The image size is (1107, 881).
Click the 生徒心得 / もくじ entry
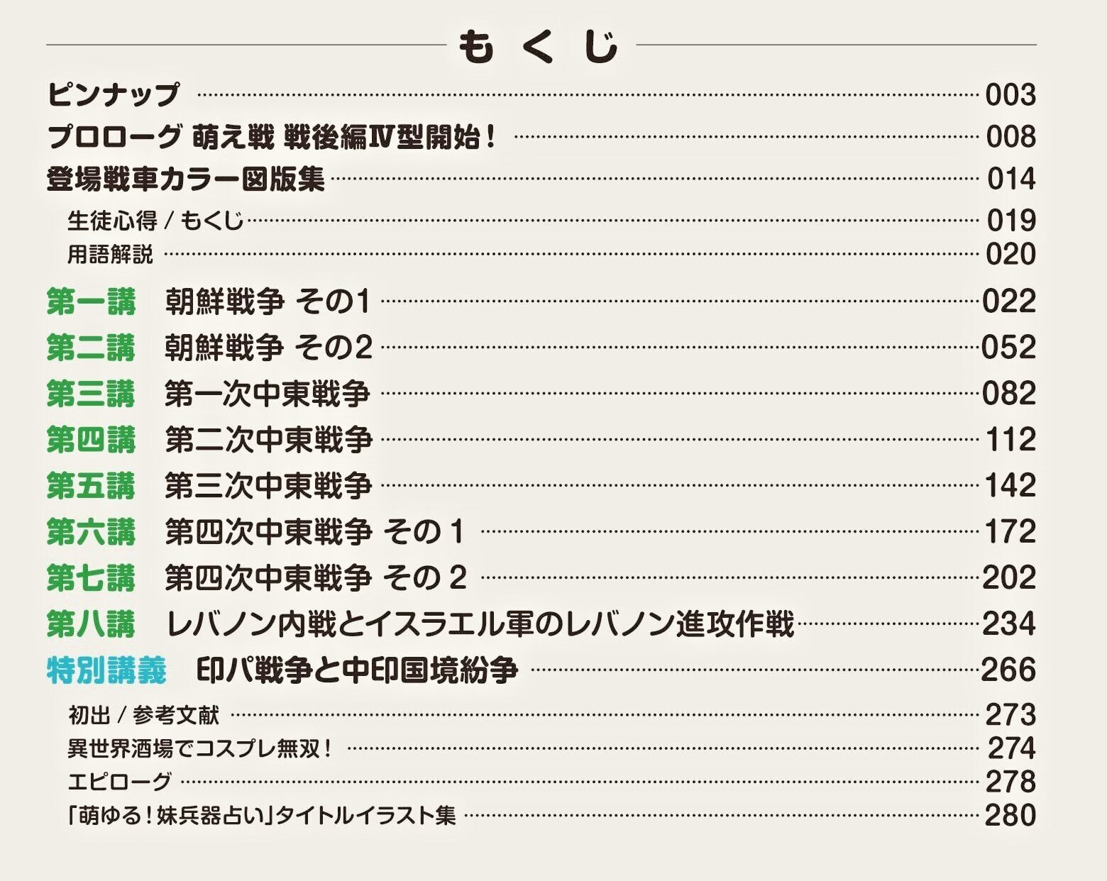(x=155, y=221)
